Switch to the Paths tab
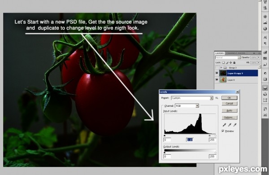This screenshot has width=269, height=175. 242,53
